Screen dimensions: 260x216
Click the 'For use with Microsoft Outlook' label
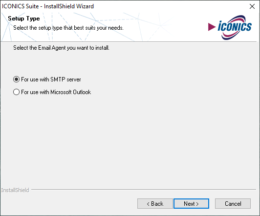[56, 92]
